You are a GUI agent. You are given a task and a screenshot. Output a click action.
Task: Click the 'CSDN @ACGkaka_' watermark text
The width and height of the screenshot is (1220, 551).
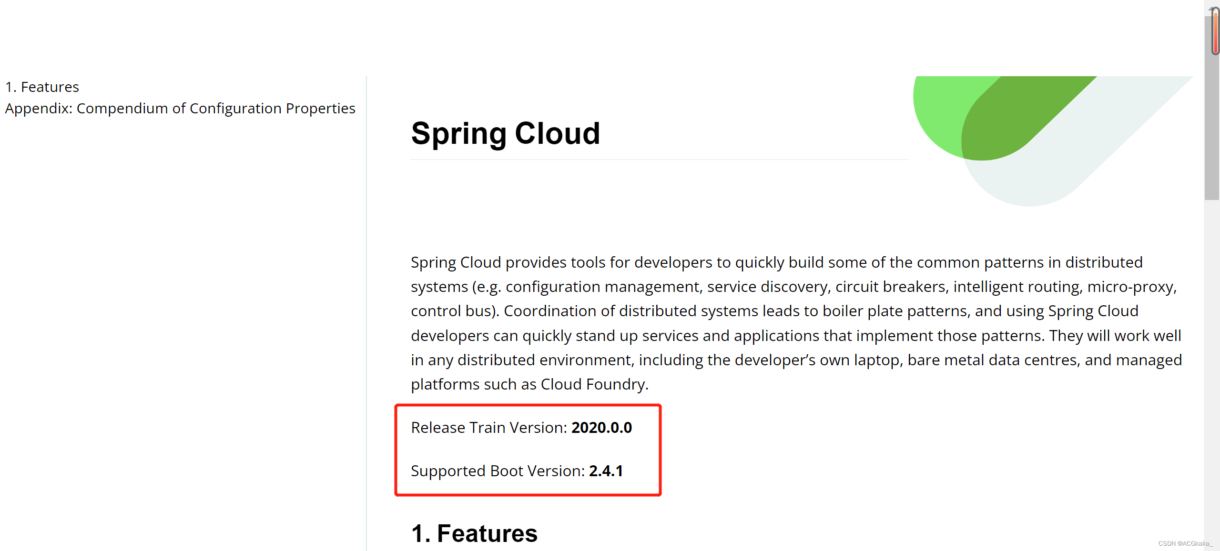point(1185,543)
